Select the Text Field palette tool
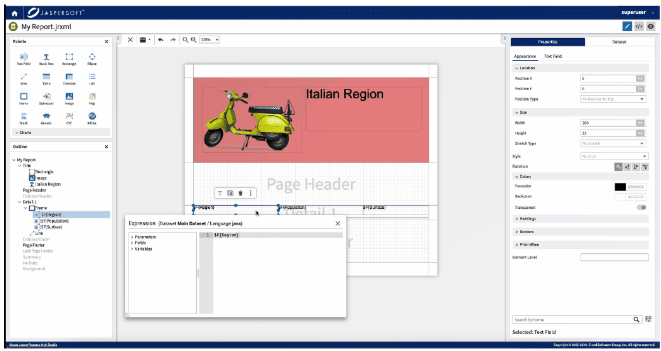 23,59
